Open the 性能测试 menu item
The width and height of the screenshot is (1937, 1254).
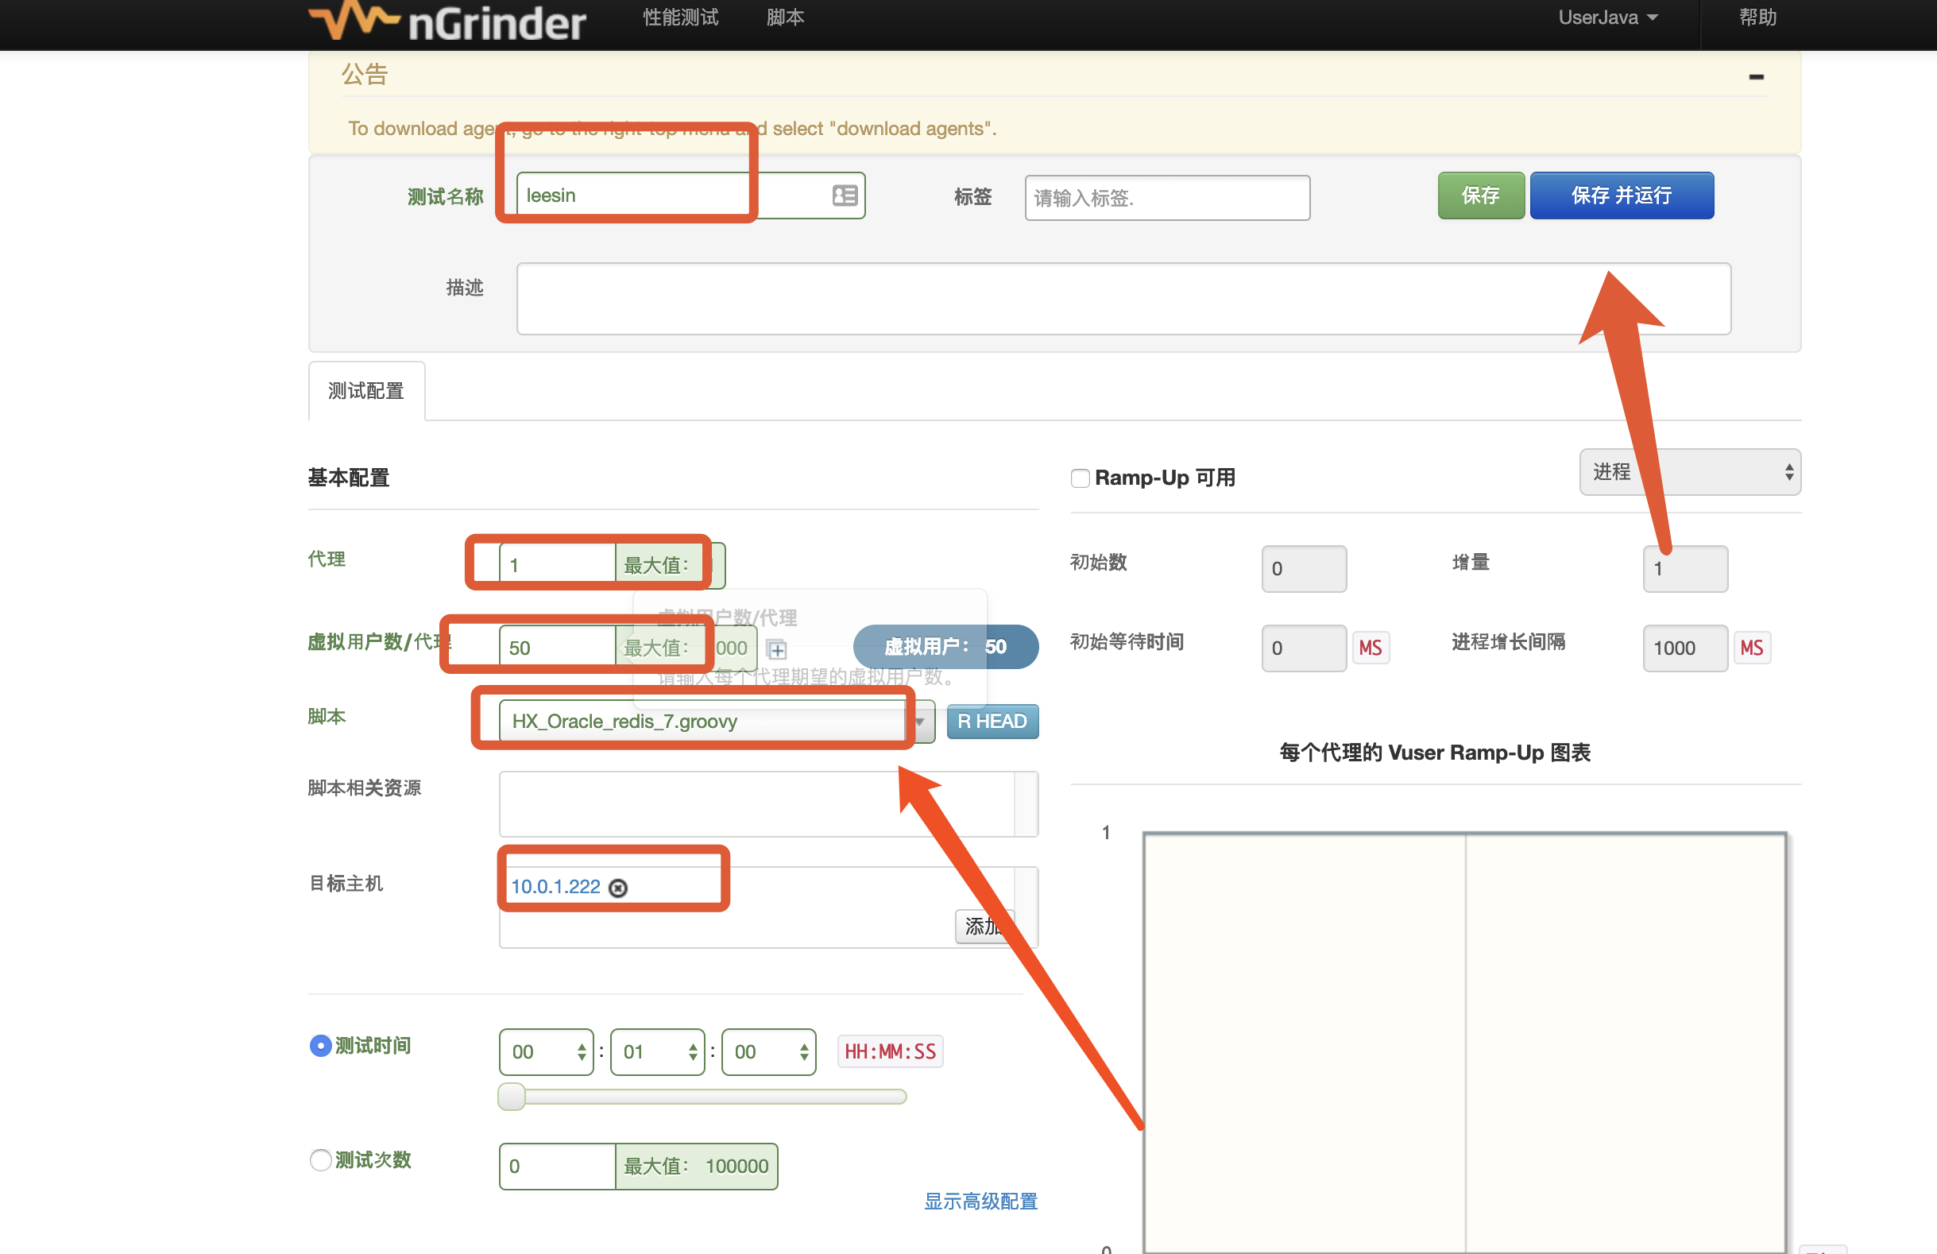click(x=680, y=18)
